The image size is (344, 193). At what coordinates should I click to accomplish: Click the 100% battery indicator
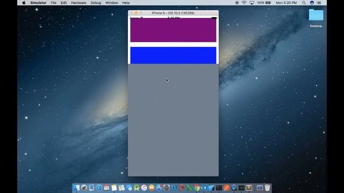(264, 3)
